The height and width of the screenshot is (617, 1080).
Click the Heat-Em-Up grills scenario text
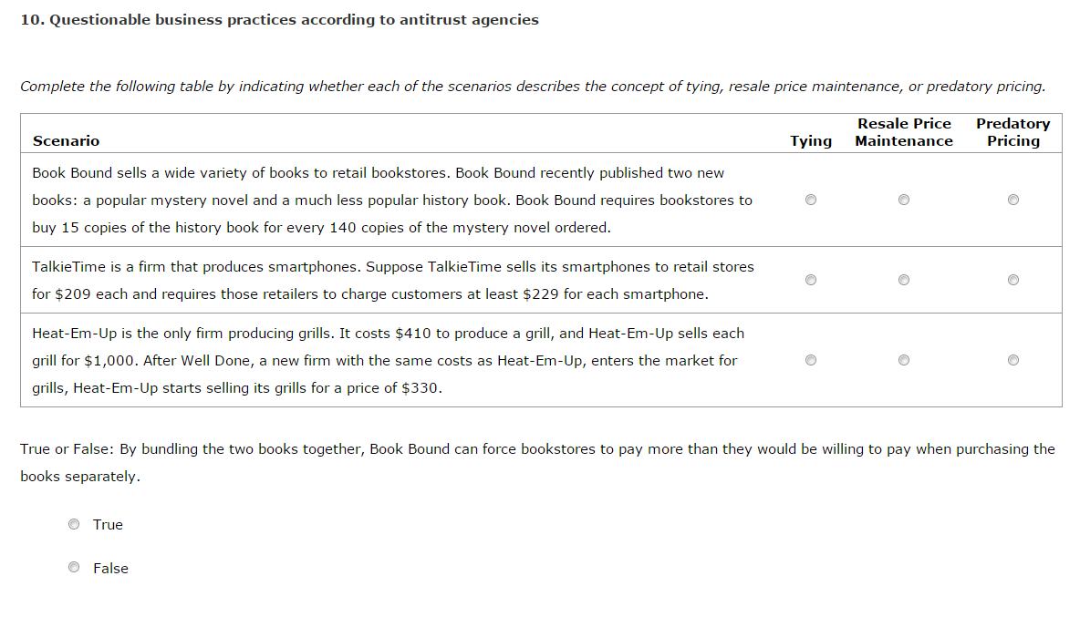click(388, 360)
